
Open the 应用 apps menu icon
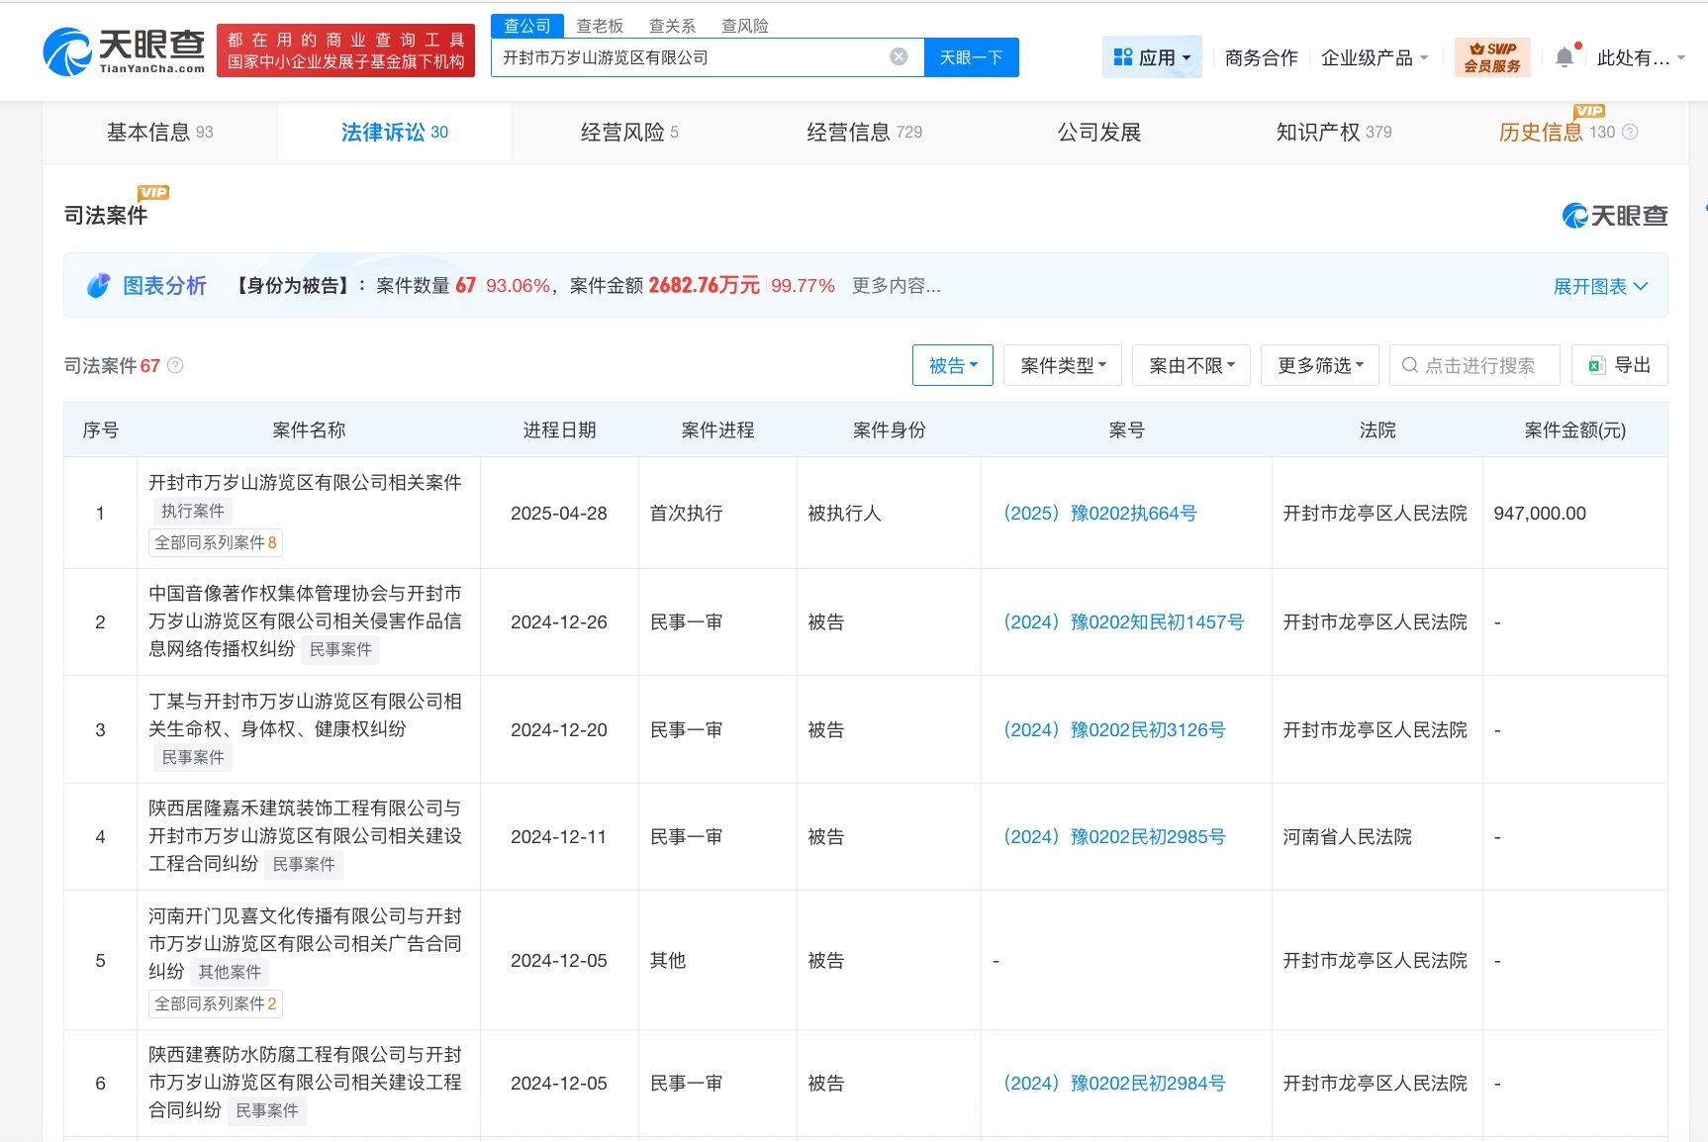point(1124,56)
